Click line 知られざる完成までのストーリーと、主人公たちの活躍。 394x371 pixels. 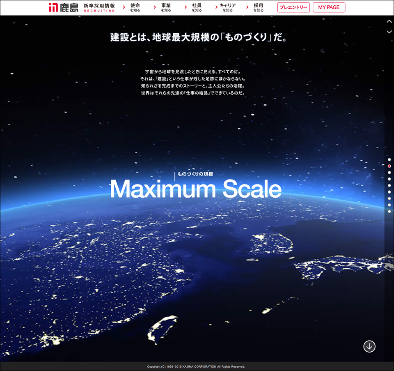[193, 86]
